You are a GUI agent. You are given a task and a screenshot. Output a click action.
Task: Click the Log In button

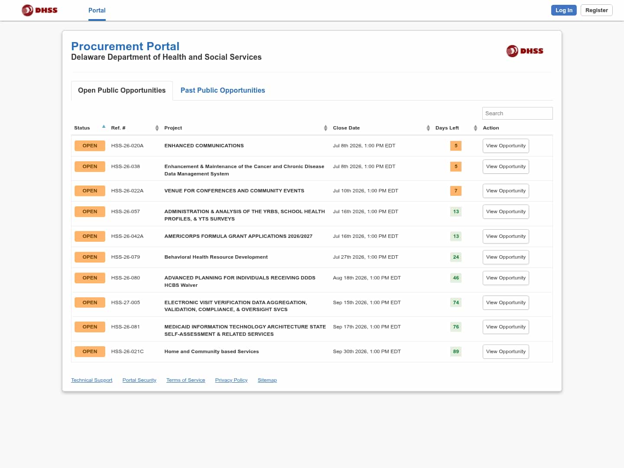pos(564,10)
